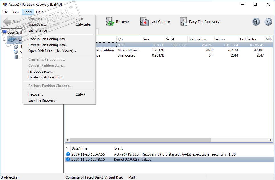
Task: Sort by Start Sector column header
Action: click(x=200, y=39)
